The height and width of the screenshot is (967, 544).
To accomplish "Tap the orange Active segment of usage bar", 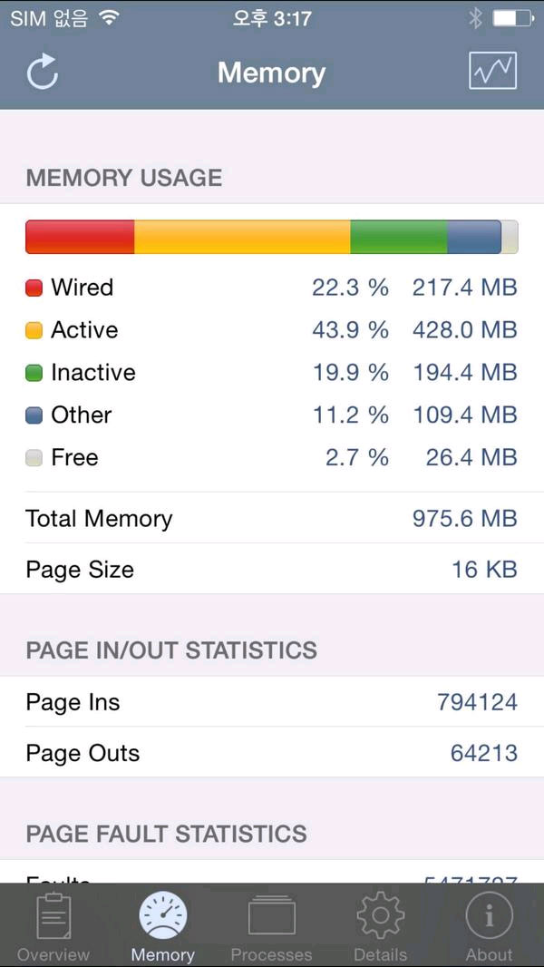I will coord(242,237).
